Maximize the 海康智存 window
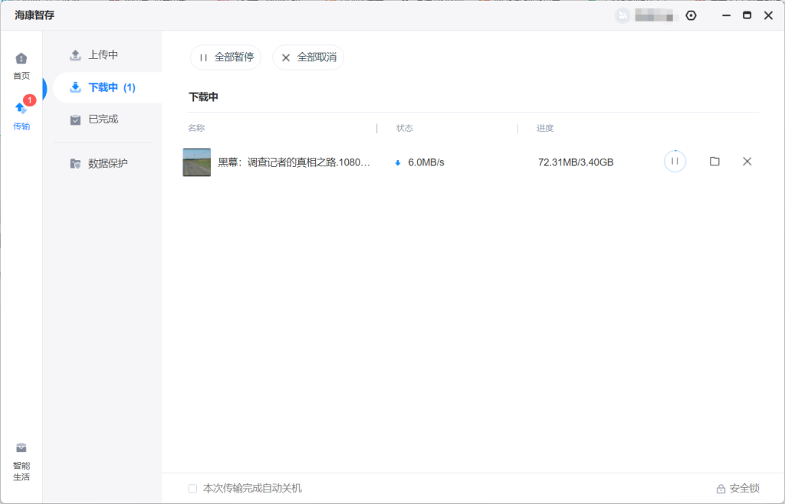This screenshot has height=504, width=785. [x=747, y=15]
